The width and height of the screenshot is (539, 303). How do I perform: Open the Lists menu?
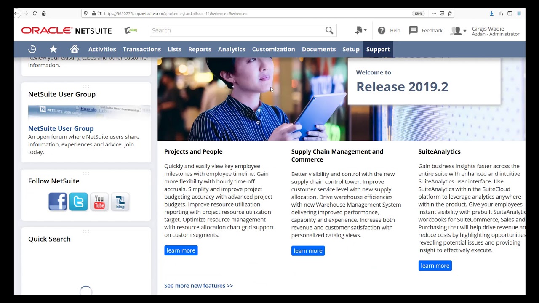tap(174, 49)
